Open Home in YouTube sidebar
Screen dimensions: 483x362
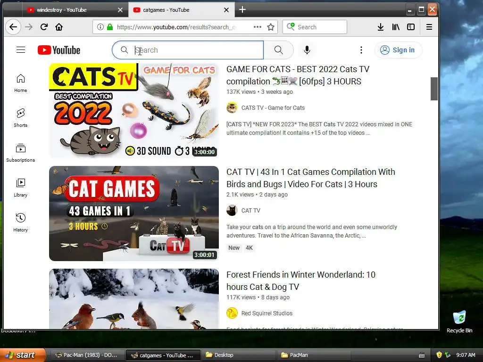click(21, 83)
